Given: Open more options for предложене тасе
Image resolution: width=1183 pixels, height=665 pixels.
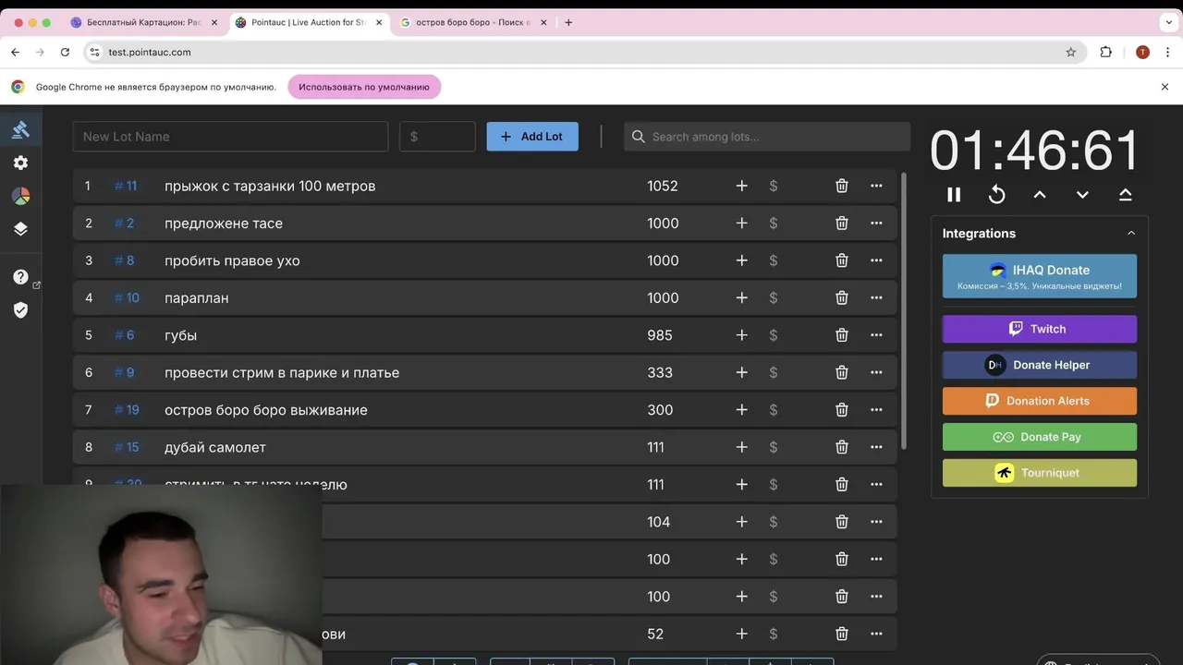Looking at the screenshot, I should click(876, 224).
